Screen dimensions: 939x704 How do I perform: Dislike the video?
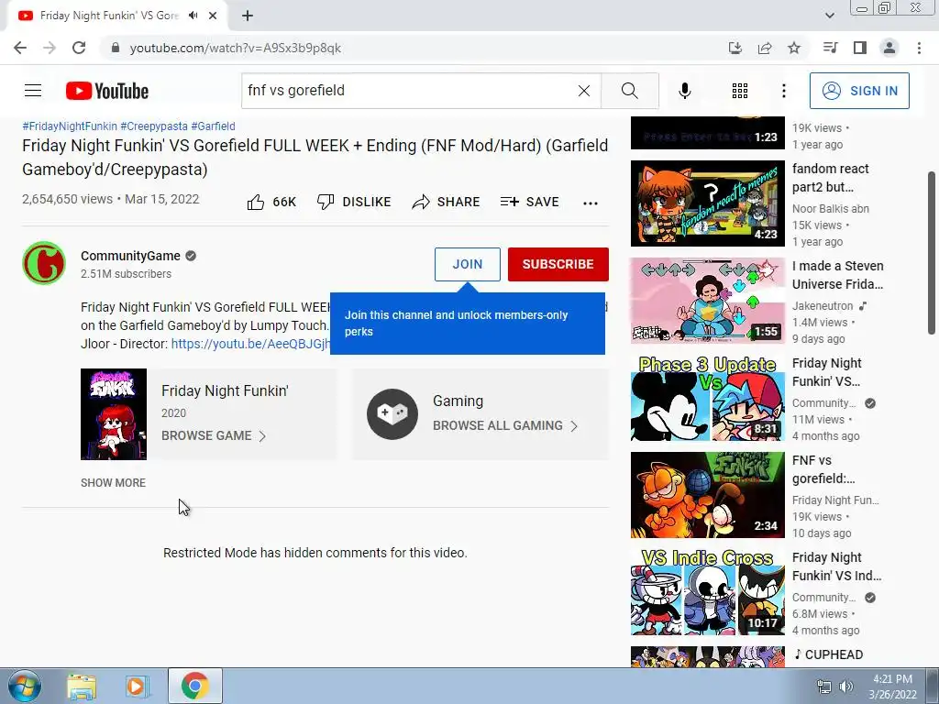353,202
